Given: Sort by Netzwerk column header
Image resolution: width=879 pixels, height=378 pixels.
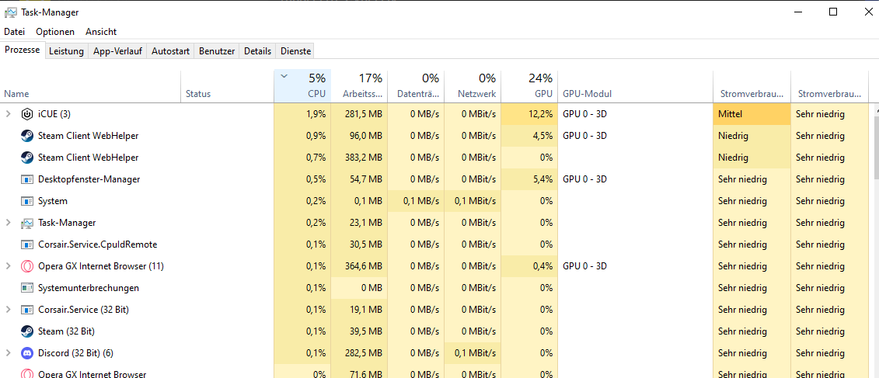Looking at the screenshot, I should click(473, 86).
